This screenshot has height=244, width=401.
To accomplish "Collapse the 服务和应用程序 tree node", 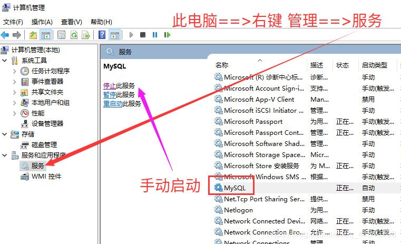I will (x=5, y=155).
